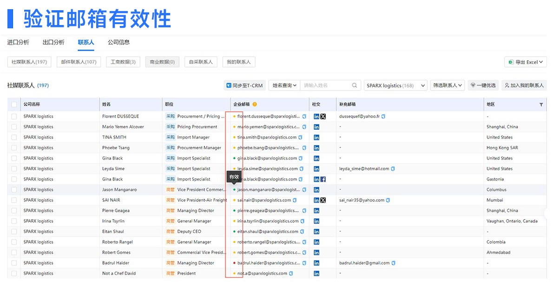Click the region text Ahmedabad
553x285 pixels.
click(x=498, y=253)
